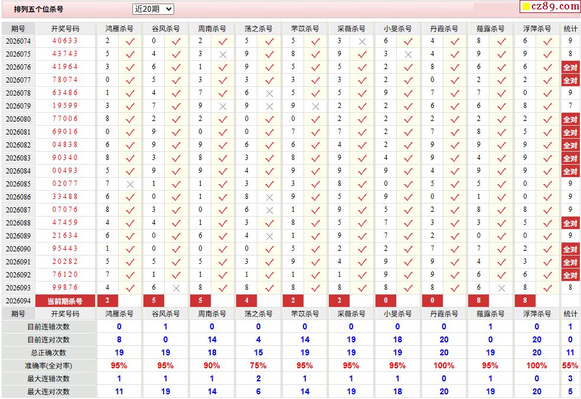Click the 谷风杀号 gray X in row 2026093
Image resolution: width=581 pixels, height=399 pixels.
point(177,288)
